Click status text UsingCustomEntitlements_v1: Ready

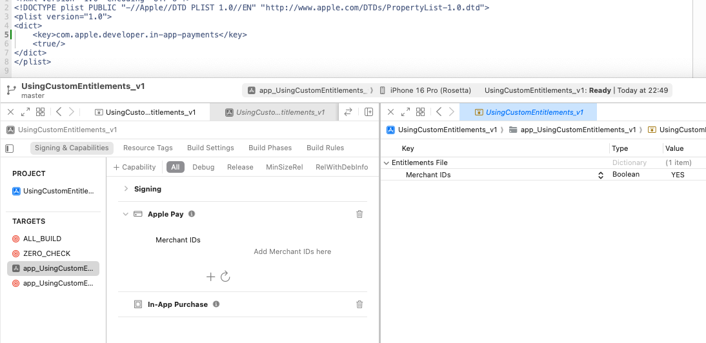547,90
